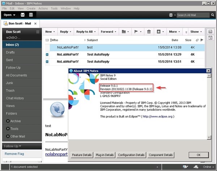Select the Inbox (2) folder

22,45
